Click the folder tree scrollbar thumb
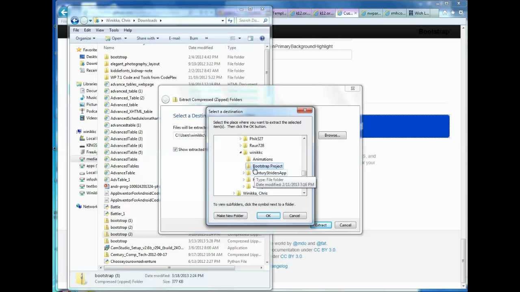The image size is (520, 292). 304,173
